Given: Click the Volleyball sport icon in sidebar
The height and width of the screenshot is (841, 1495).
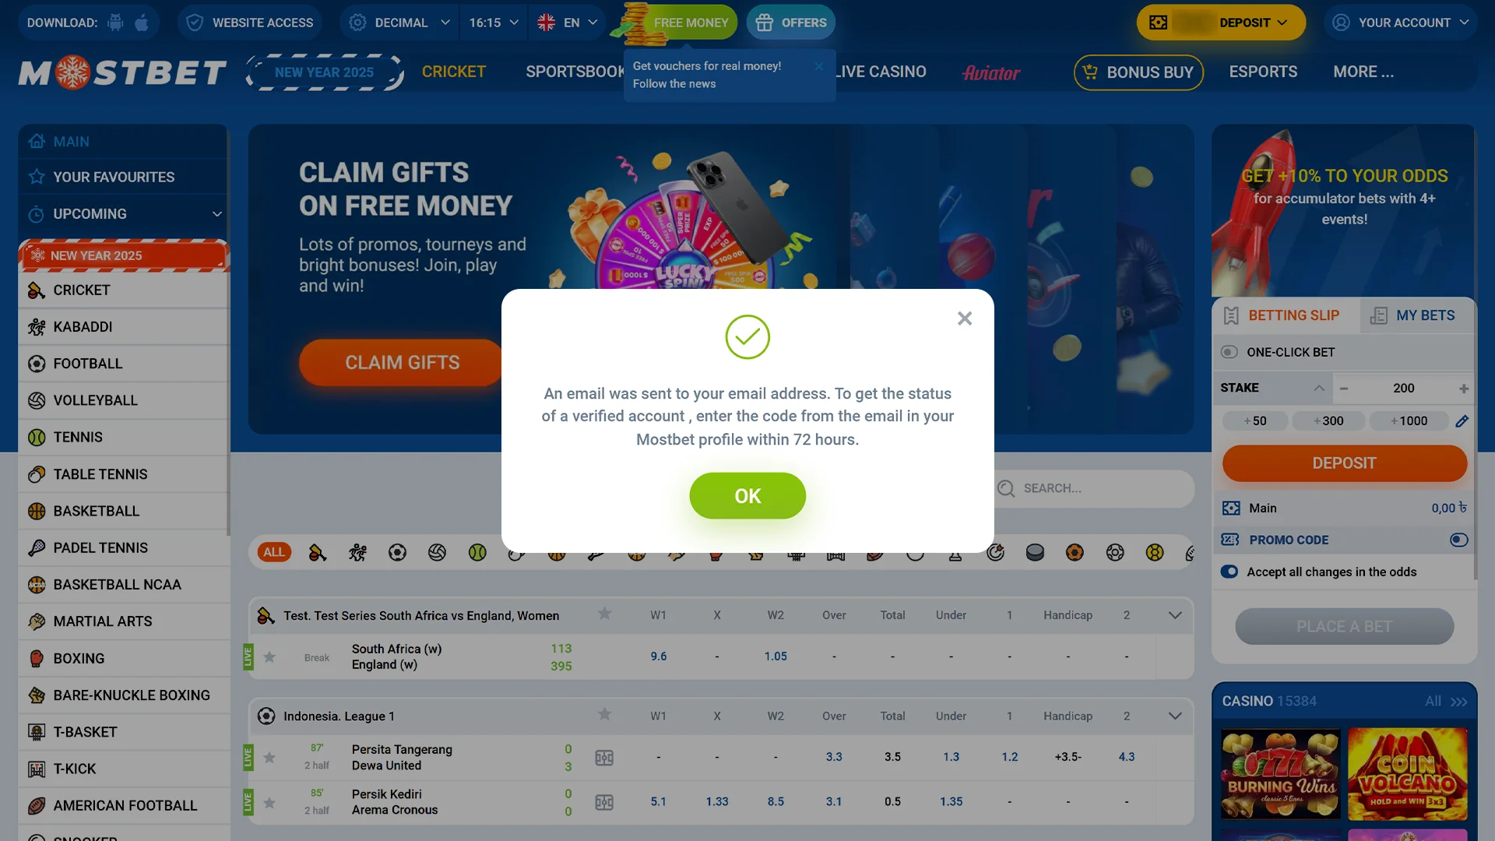Looking at the screenshot, I should click(x=36, y=400).
